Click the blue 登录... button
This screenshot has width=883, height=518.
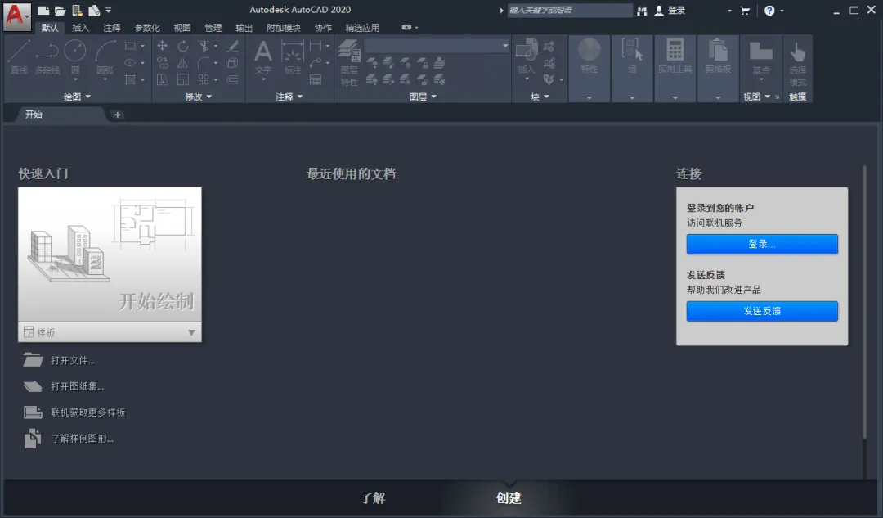click(x=762, y=244)
